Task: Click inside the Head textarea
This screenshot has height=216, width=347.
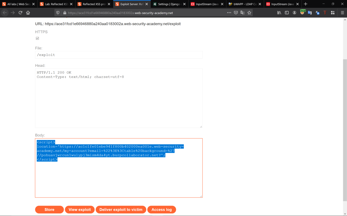Action: [x=119, y=98]
